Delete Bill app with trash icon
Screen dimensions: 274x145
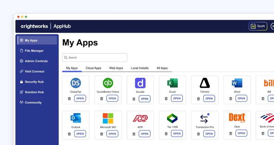[x=263, y=99]
